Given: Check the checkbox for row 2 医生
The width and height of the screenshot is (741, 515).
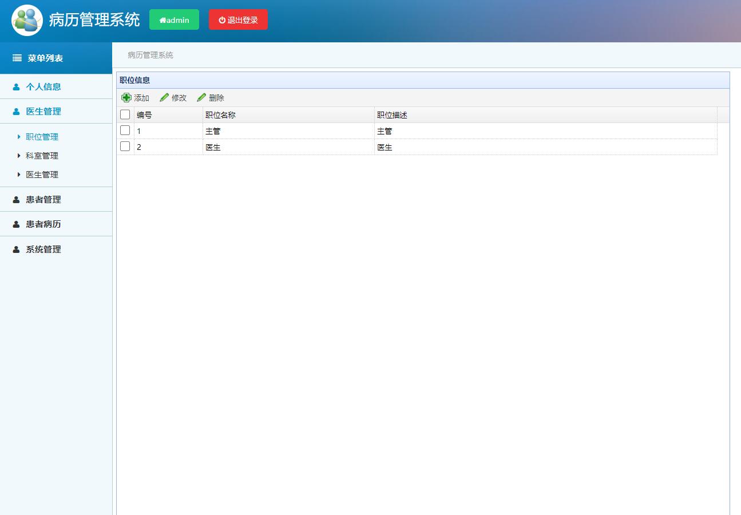Looking at the screenshot, I should (x=125, y=146).
